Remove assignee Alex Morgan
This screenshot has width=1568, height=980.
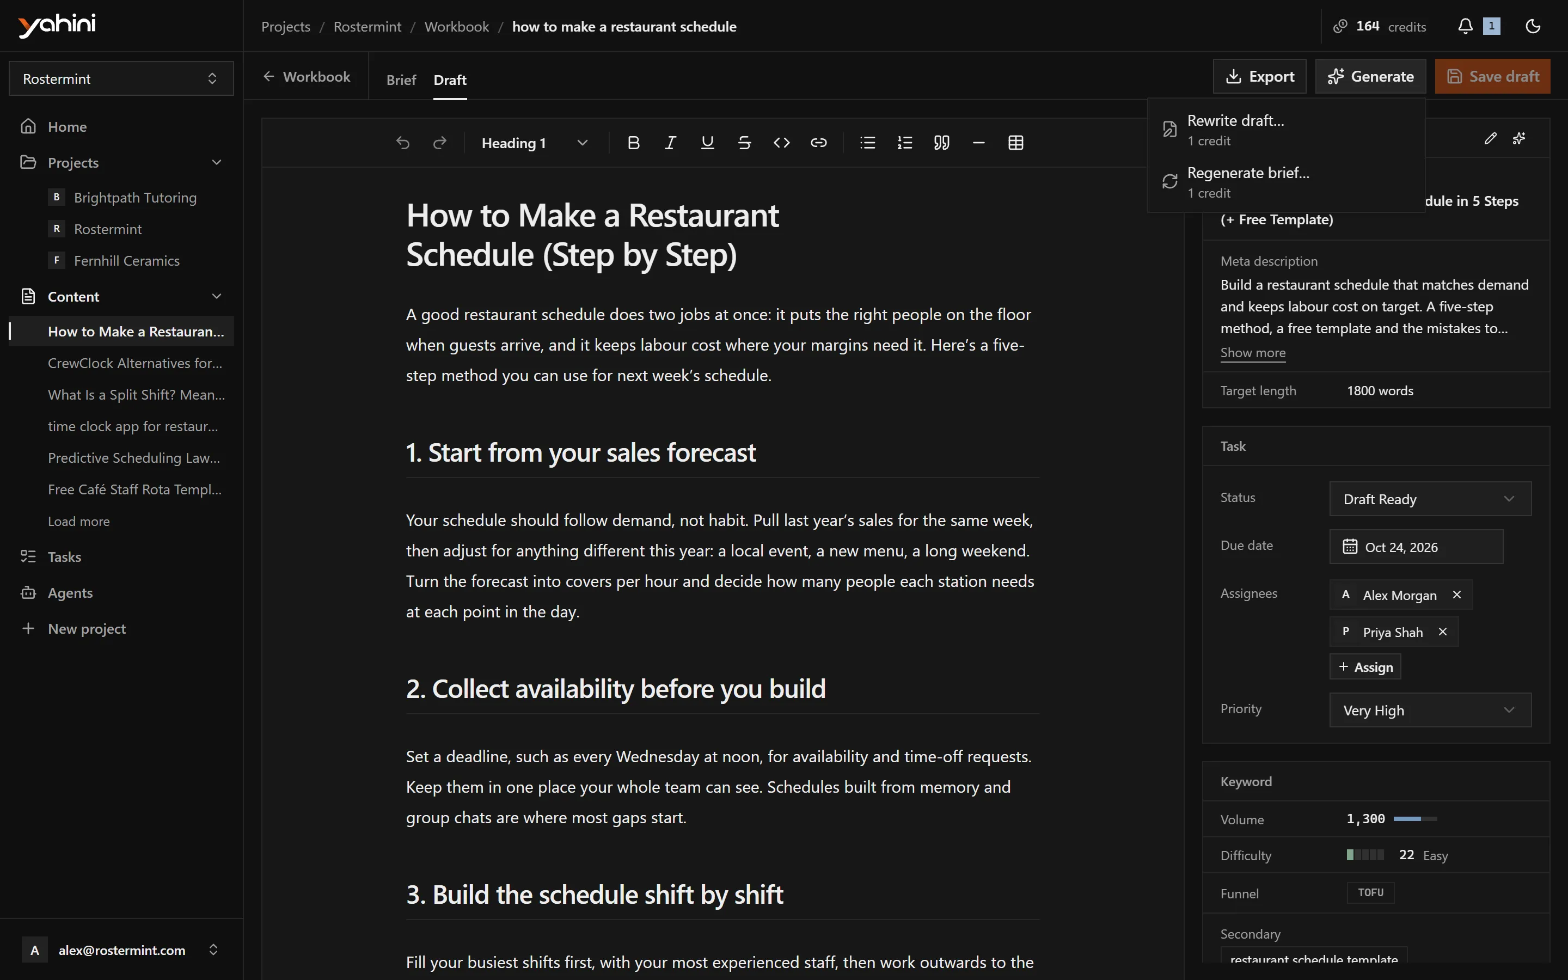(1456, 595)
